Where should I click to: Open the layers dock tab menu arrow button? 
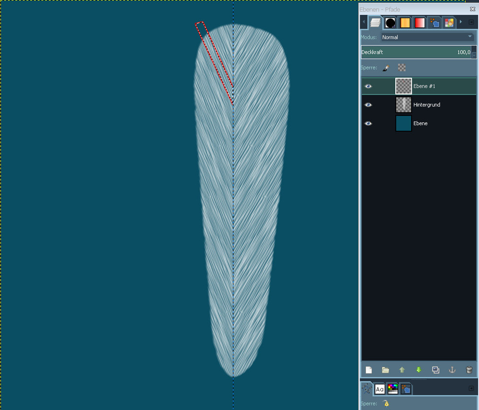tap(471, 22)
